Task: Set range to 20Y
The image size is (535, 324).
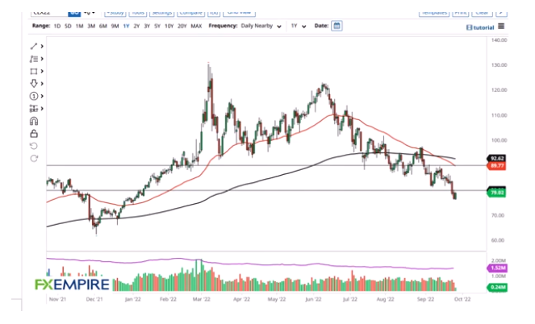Action: tap(182, 26)
